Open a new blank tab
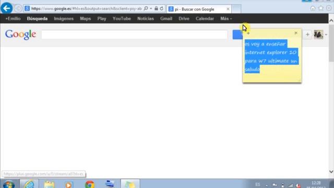Image resolution: width=334 pixels, height=188 pixels. pyautogui.click(x=236, y=9)
